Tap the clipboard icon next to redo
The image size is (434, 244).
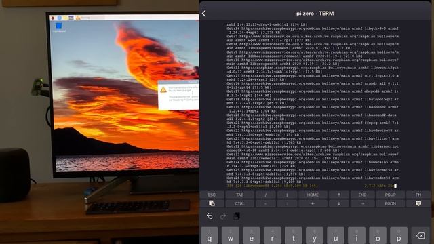pyautogui.click(x=237, y=216)
